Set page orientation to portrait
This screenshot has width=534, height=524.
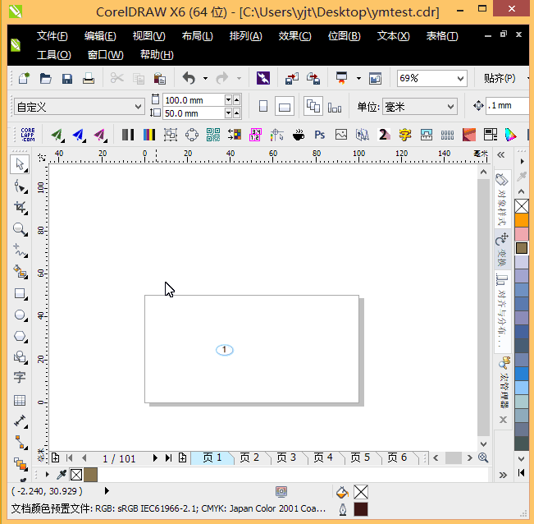263,106
